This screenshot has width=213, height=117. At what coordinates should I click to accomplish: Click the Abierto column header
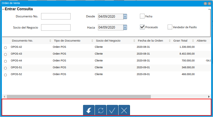(201, 41)
